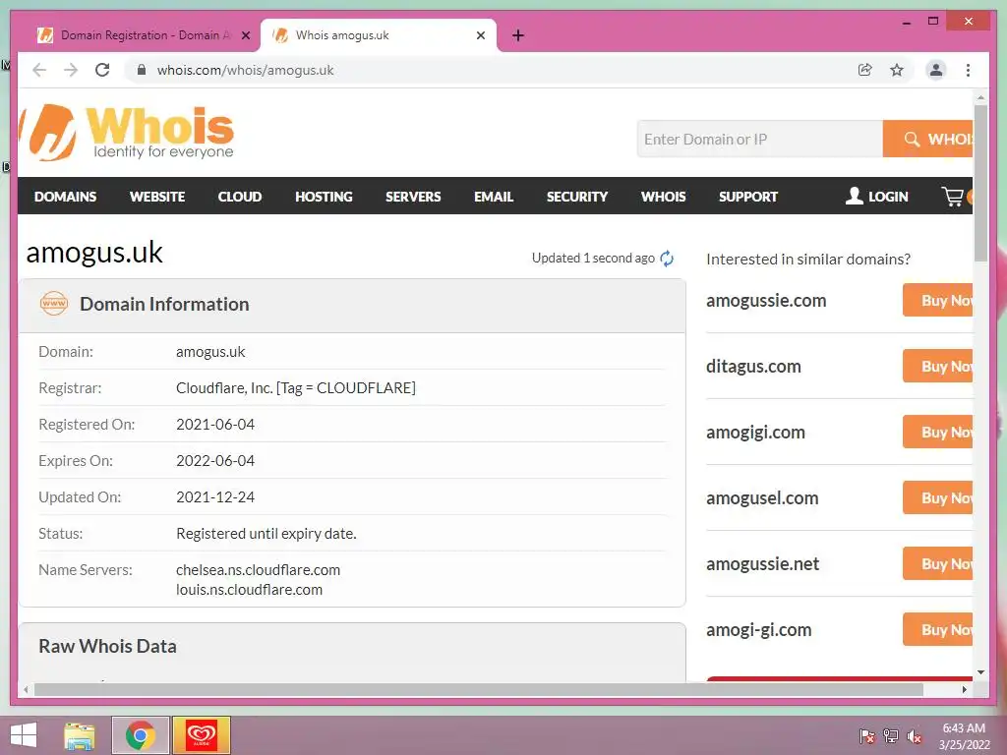Click name server louis.ns.cloudflare.com
Image resolution: width=1007 pixels, height=755 pixels.
(x=249, y=590)
